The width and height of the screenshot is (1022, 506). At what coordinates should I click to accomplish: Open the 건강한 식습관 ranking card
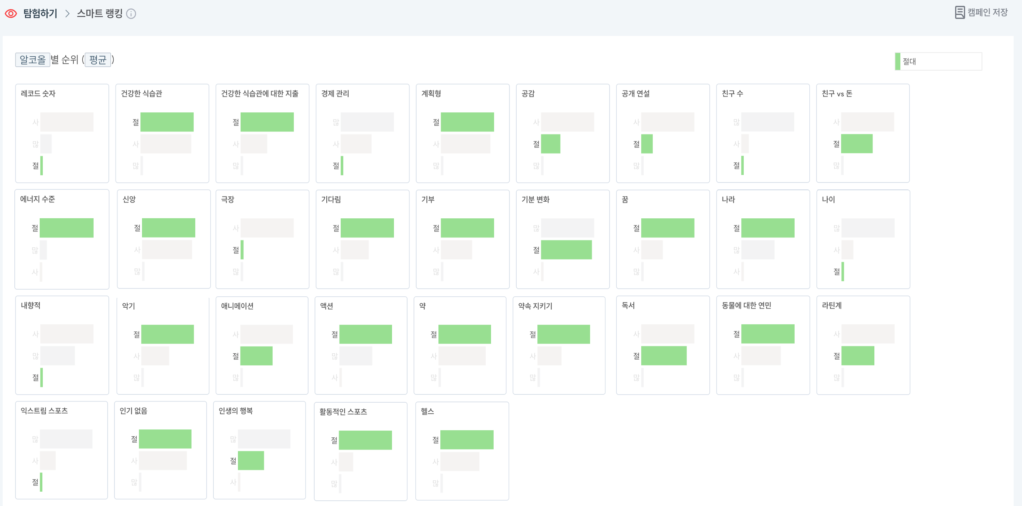pos(162,133)
